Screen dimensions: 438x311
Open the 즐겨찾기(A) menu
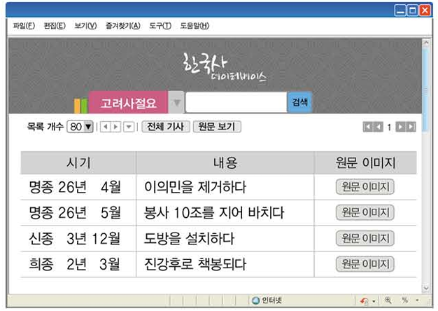click(122, 26)
